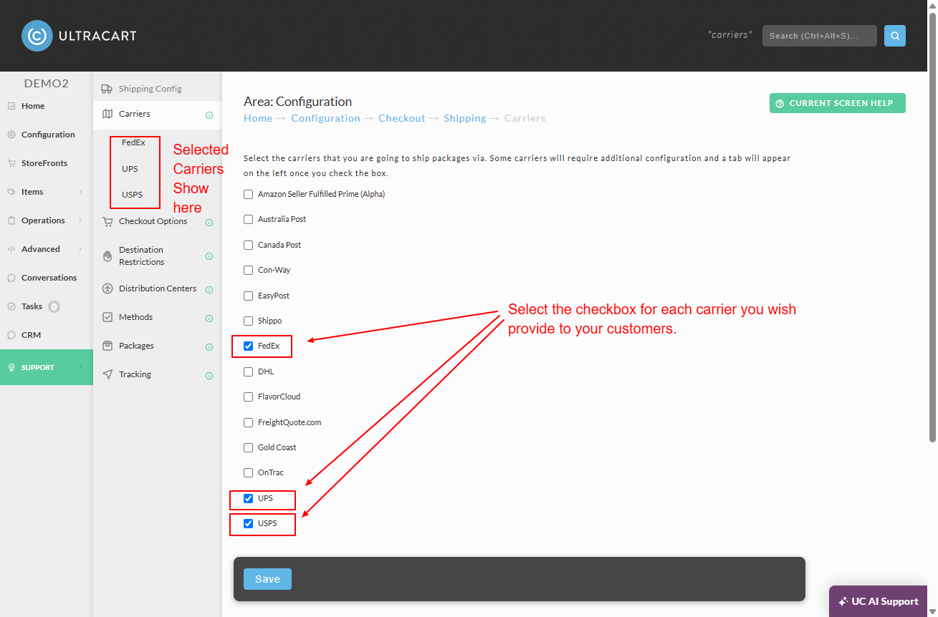This screenshot has height=617, width=938.
Task: Tick the Canada Post checkbox
Action: pos(249,245)
